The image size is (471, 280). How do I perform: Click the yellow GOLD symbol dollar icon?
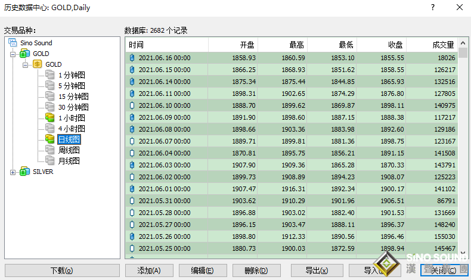[37, 64]
